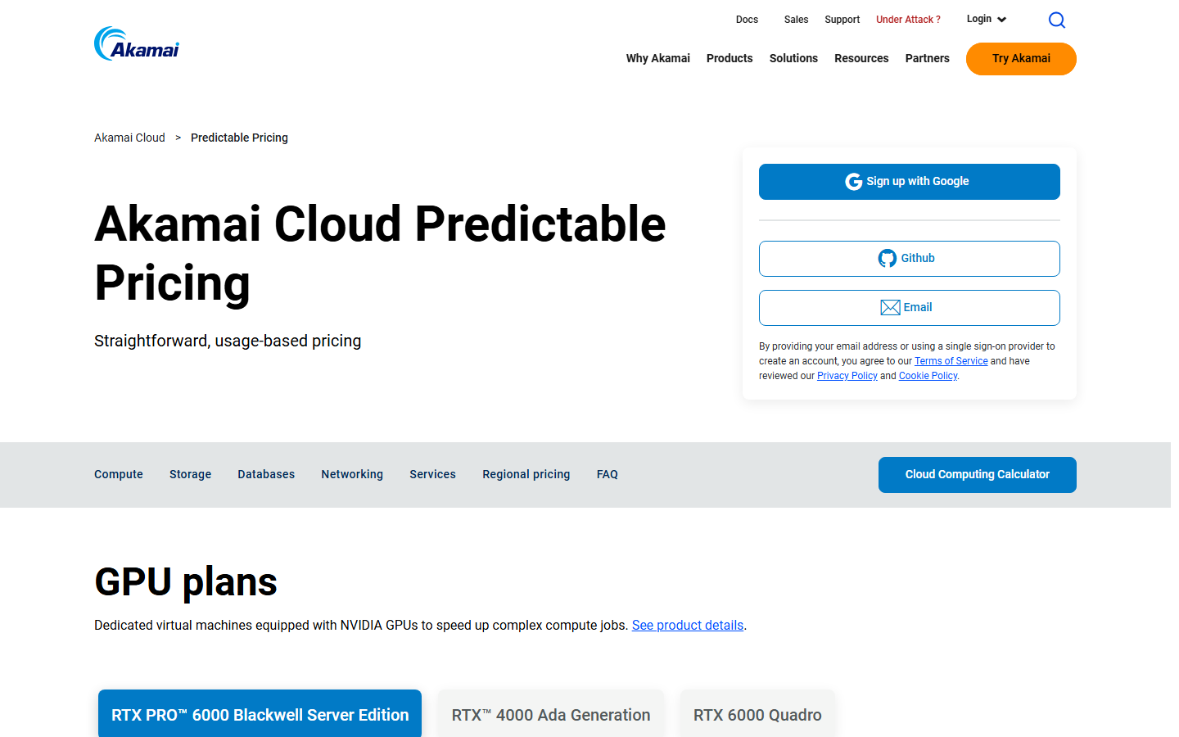Open the Cloud Computing Calculator
This screenshot has width=1179, height=737.
tap(978, 475)
